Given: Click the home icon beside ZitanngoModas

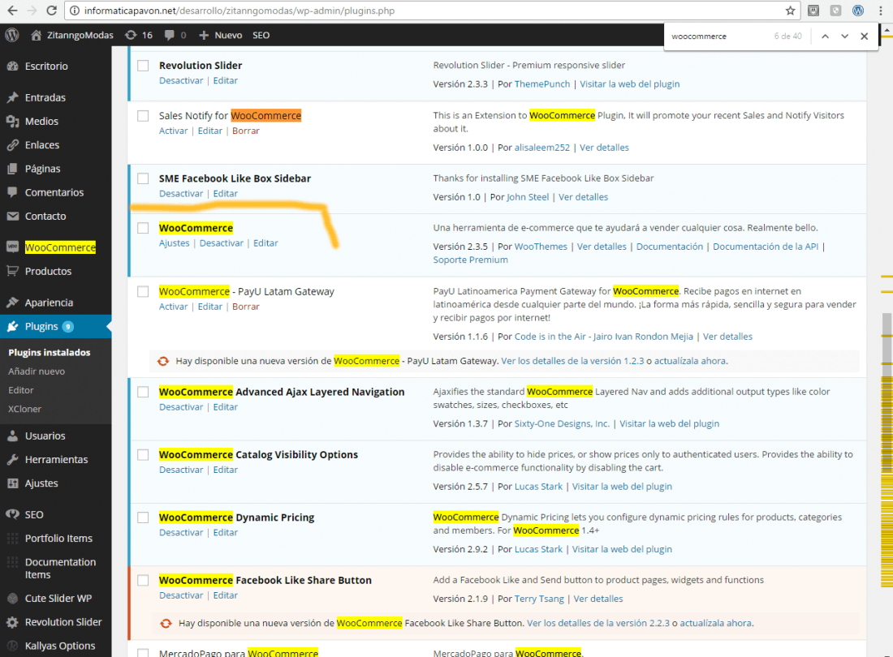Looking at the screenshot, I should coord(36,35).
